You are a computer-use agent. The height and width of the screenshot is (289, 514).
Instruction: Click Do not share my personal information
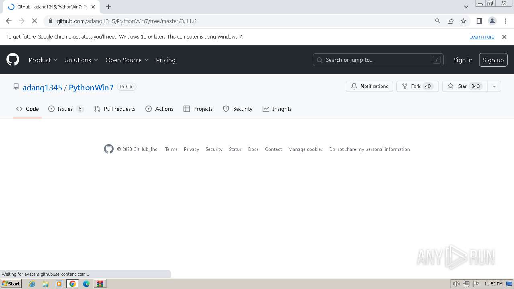369,149
